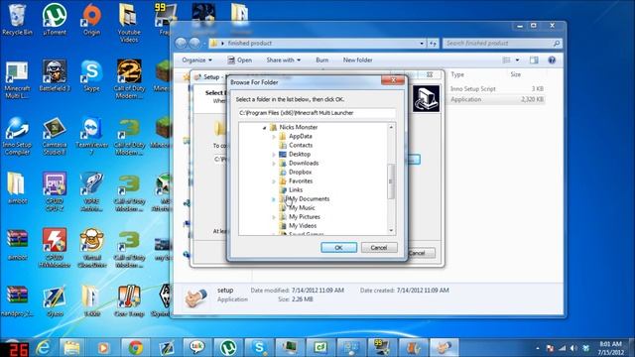
Task: Click Explorer's help question mark icon
Action: click(552, 59)
